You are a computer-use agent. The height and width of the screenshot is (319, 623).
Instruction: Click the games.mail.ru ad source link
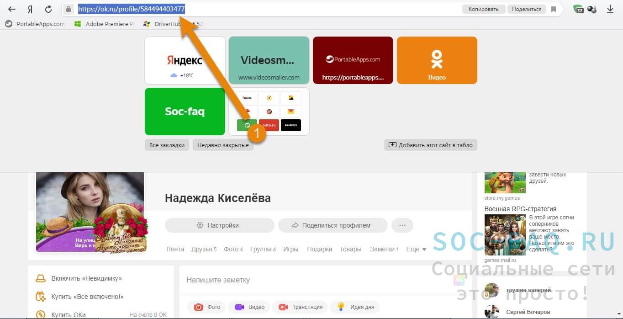[x=500, y=260]
